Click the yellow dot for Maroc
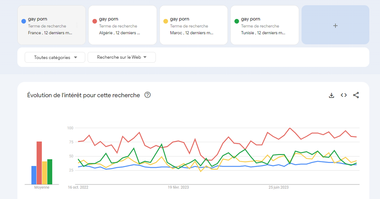380x199 pixels. pyautogui.click(x=166, y=21)
